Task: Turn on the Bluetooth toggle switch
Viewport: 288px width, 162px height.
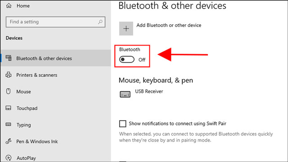Action: (x=127, y=59)
